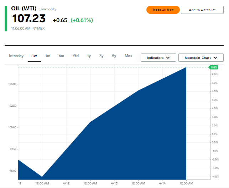Click the Commodity label
This screenshot has height=188, width=229.
(47, 9)
